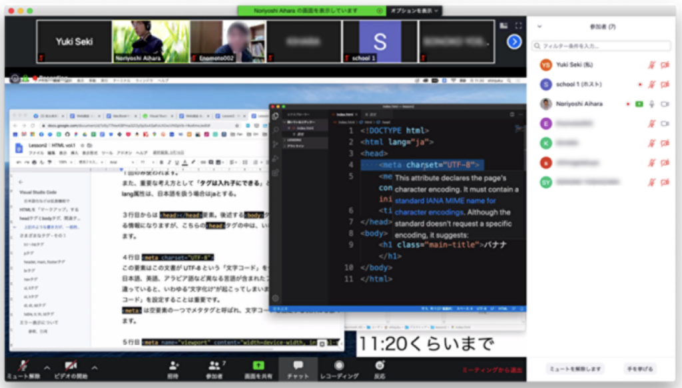Open the Explorer icon in VS Code activity bar
The width and height of the screenshot is (682, 388).
[276, 116]
